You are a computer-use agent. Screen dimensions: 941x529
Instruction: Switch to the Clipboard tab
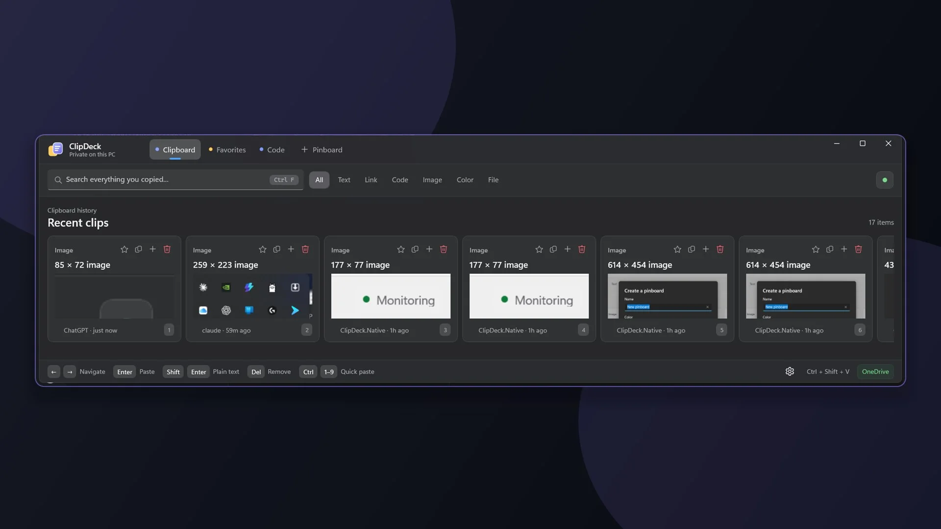point(175,150)
